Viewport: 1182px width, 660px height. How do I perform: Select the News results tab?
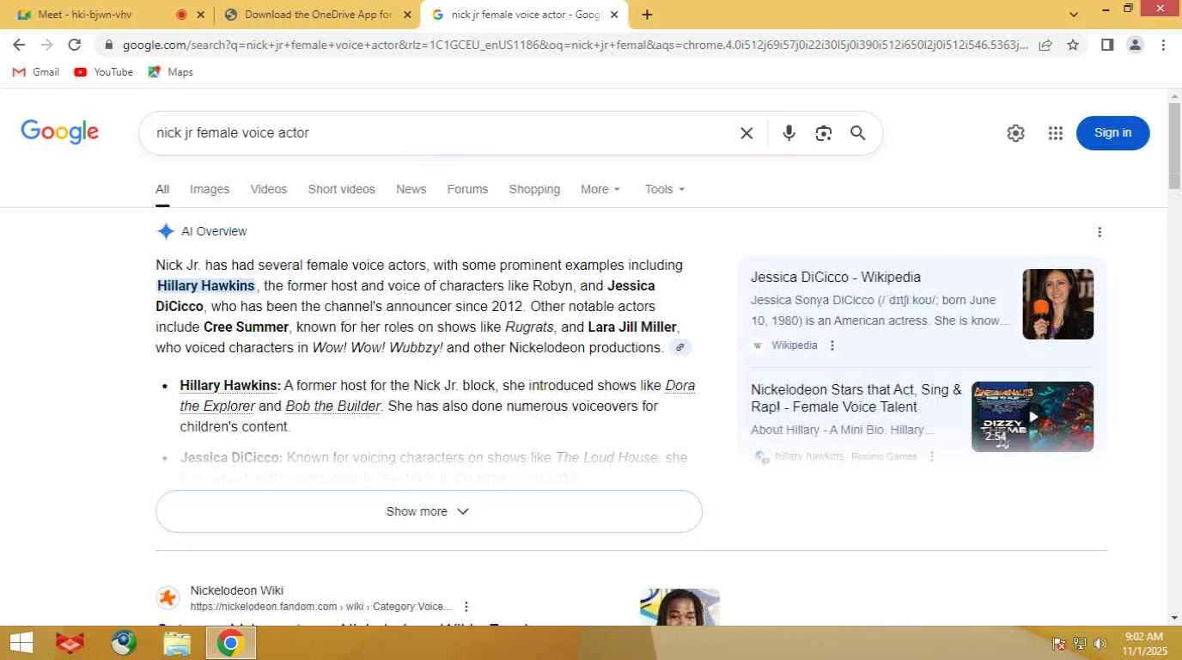411,189
